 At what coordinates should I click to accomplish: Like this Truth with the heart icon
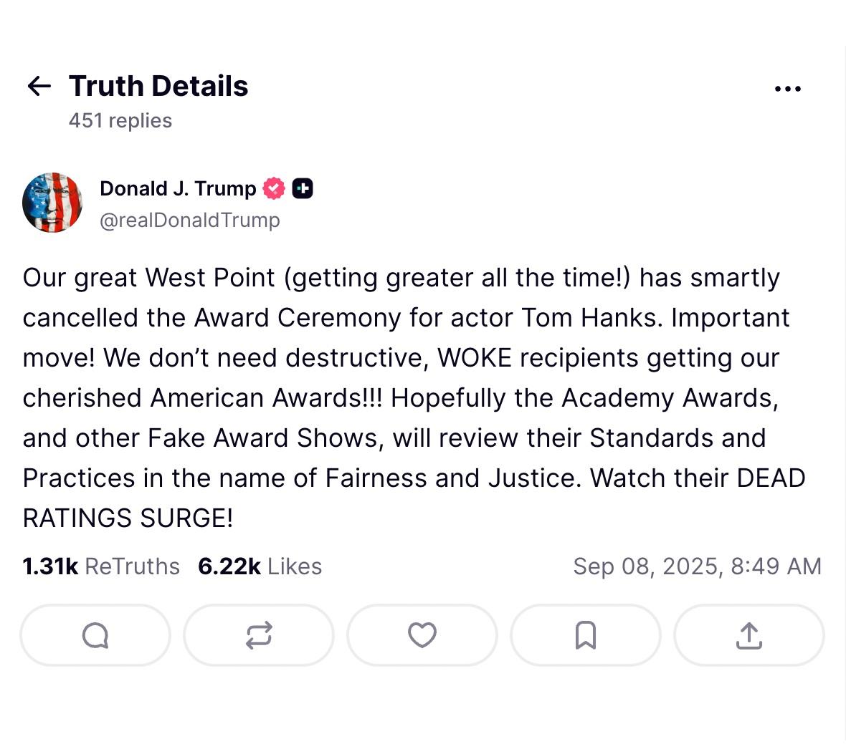click(x=422, y=635)
